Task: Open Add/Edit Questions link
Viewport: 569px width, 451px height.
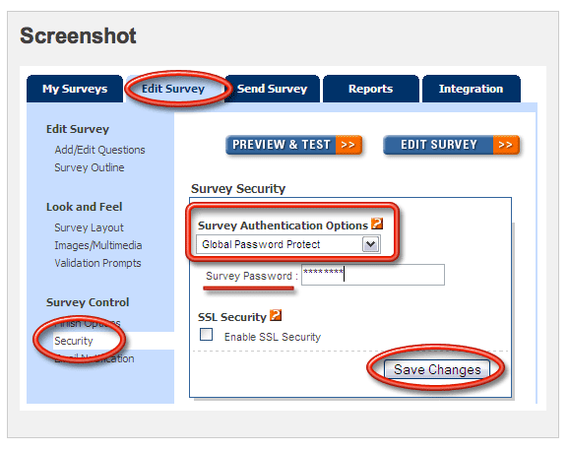Action: click(99, 150)
